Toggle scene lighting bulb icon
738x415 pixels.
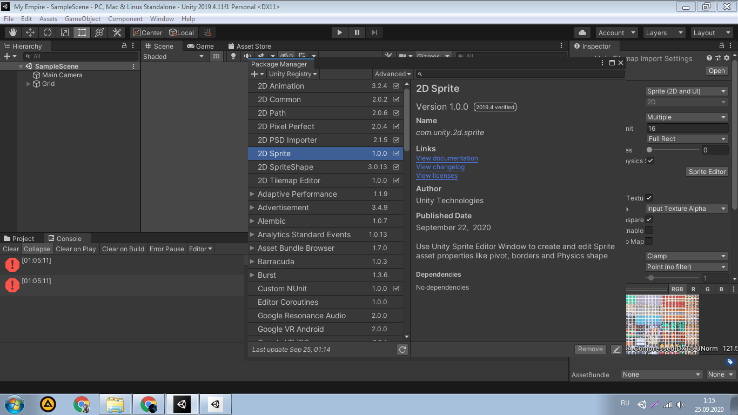coord(233,56)
